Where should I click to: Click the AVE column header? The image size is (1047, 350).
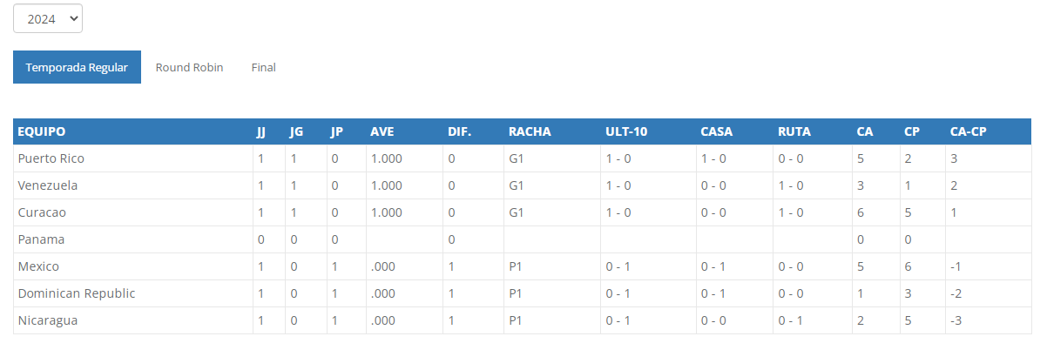(x=382, y=131)
